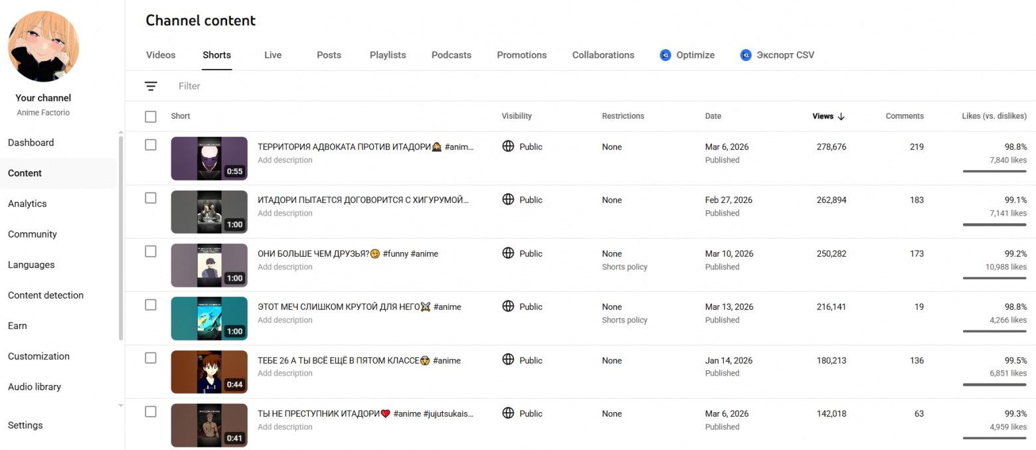The height and width of the screenshot is (450, 1036).
Task: Select checkbox for ТЕРРИТОРИЯ АДВОКАТА short
Action: click(x=151, y=145)
